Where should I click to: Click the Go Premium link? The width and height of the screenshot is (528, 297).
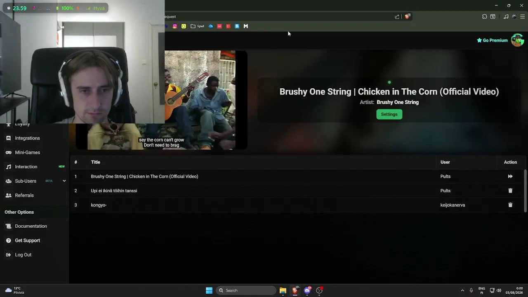point(492,40)
